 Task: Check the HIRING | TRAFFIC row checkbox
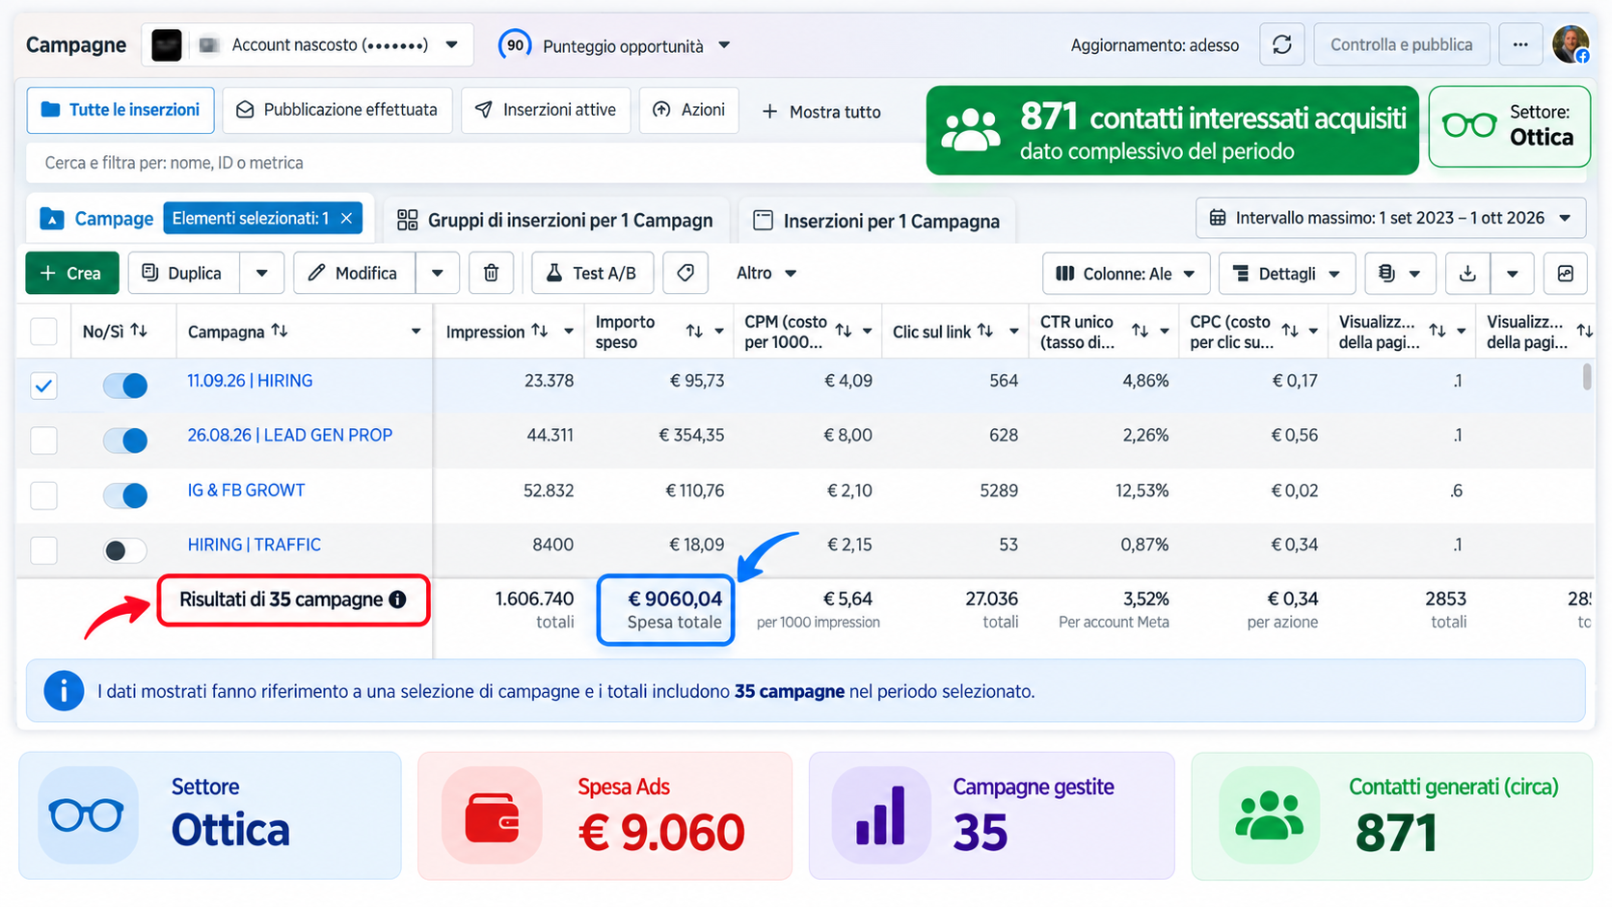pos(43,550)
